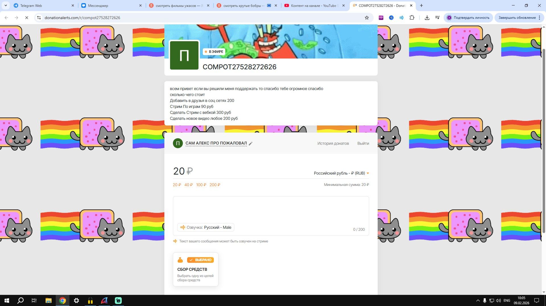Open the media controls icon
The image size is (546, 306).
point(437,18)
